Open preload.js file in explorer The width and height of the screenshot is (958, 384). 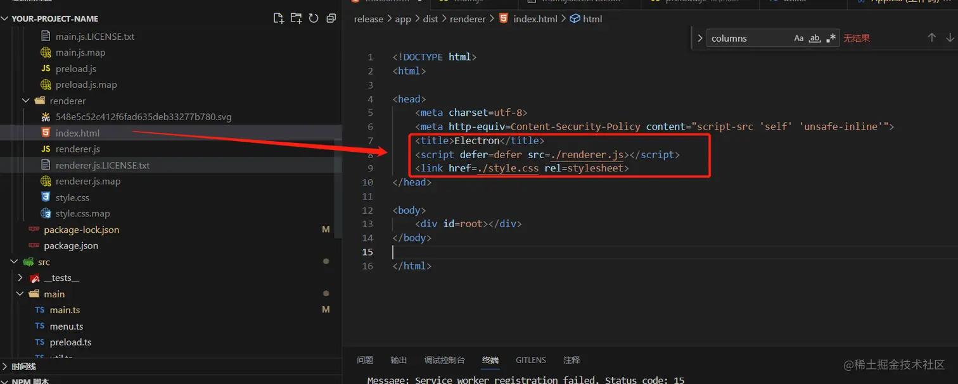tap(76, 68)
